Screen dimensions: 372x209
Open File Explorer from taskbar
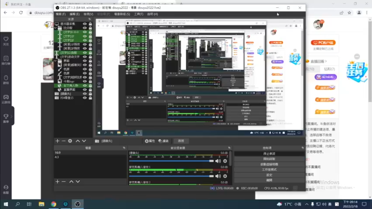click(x=41, y=204)
